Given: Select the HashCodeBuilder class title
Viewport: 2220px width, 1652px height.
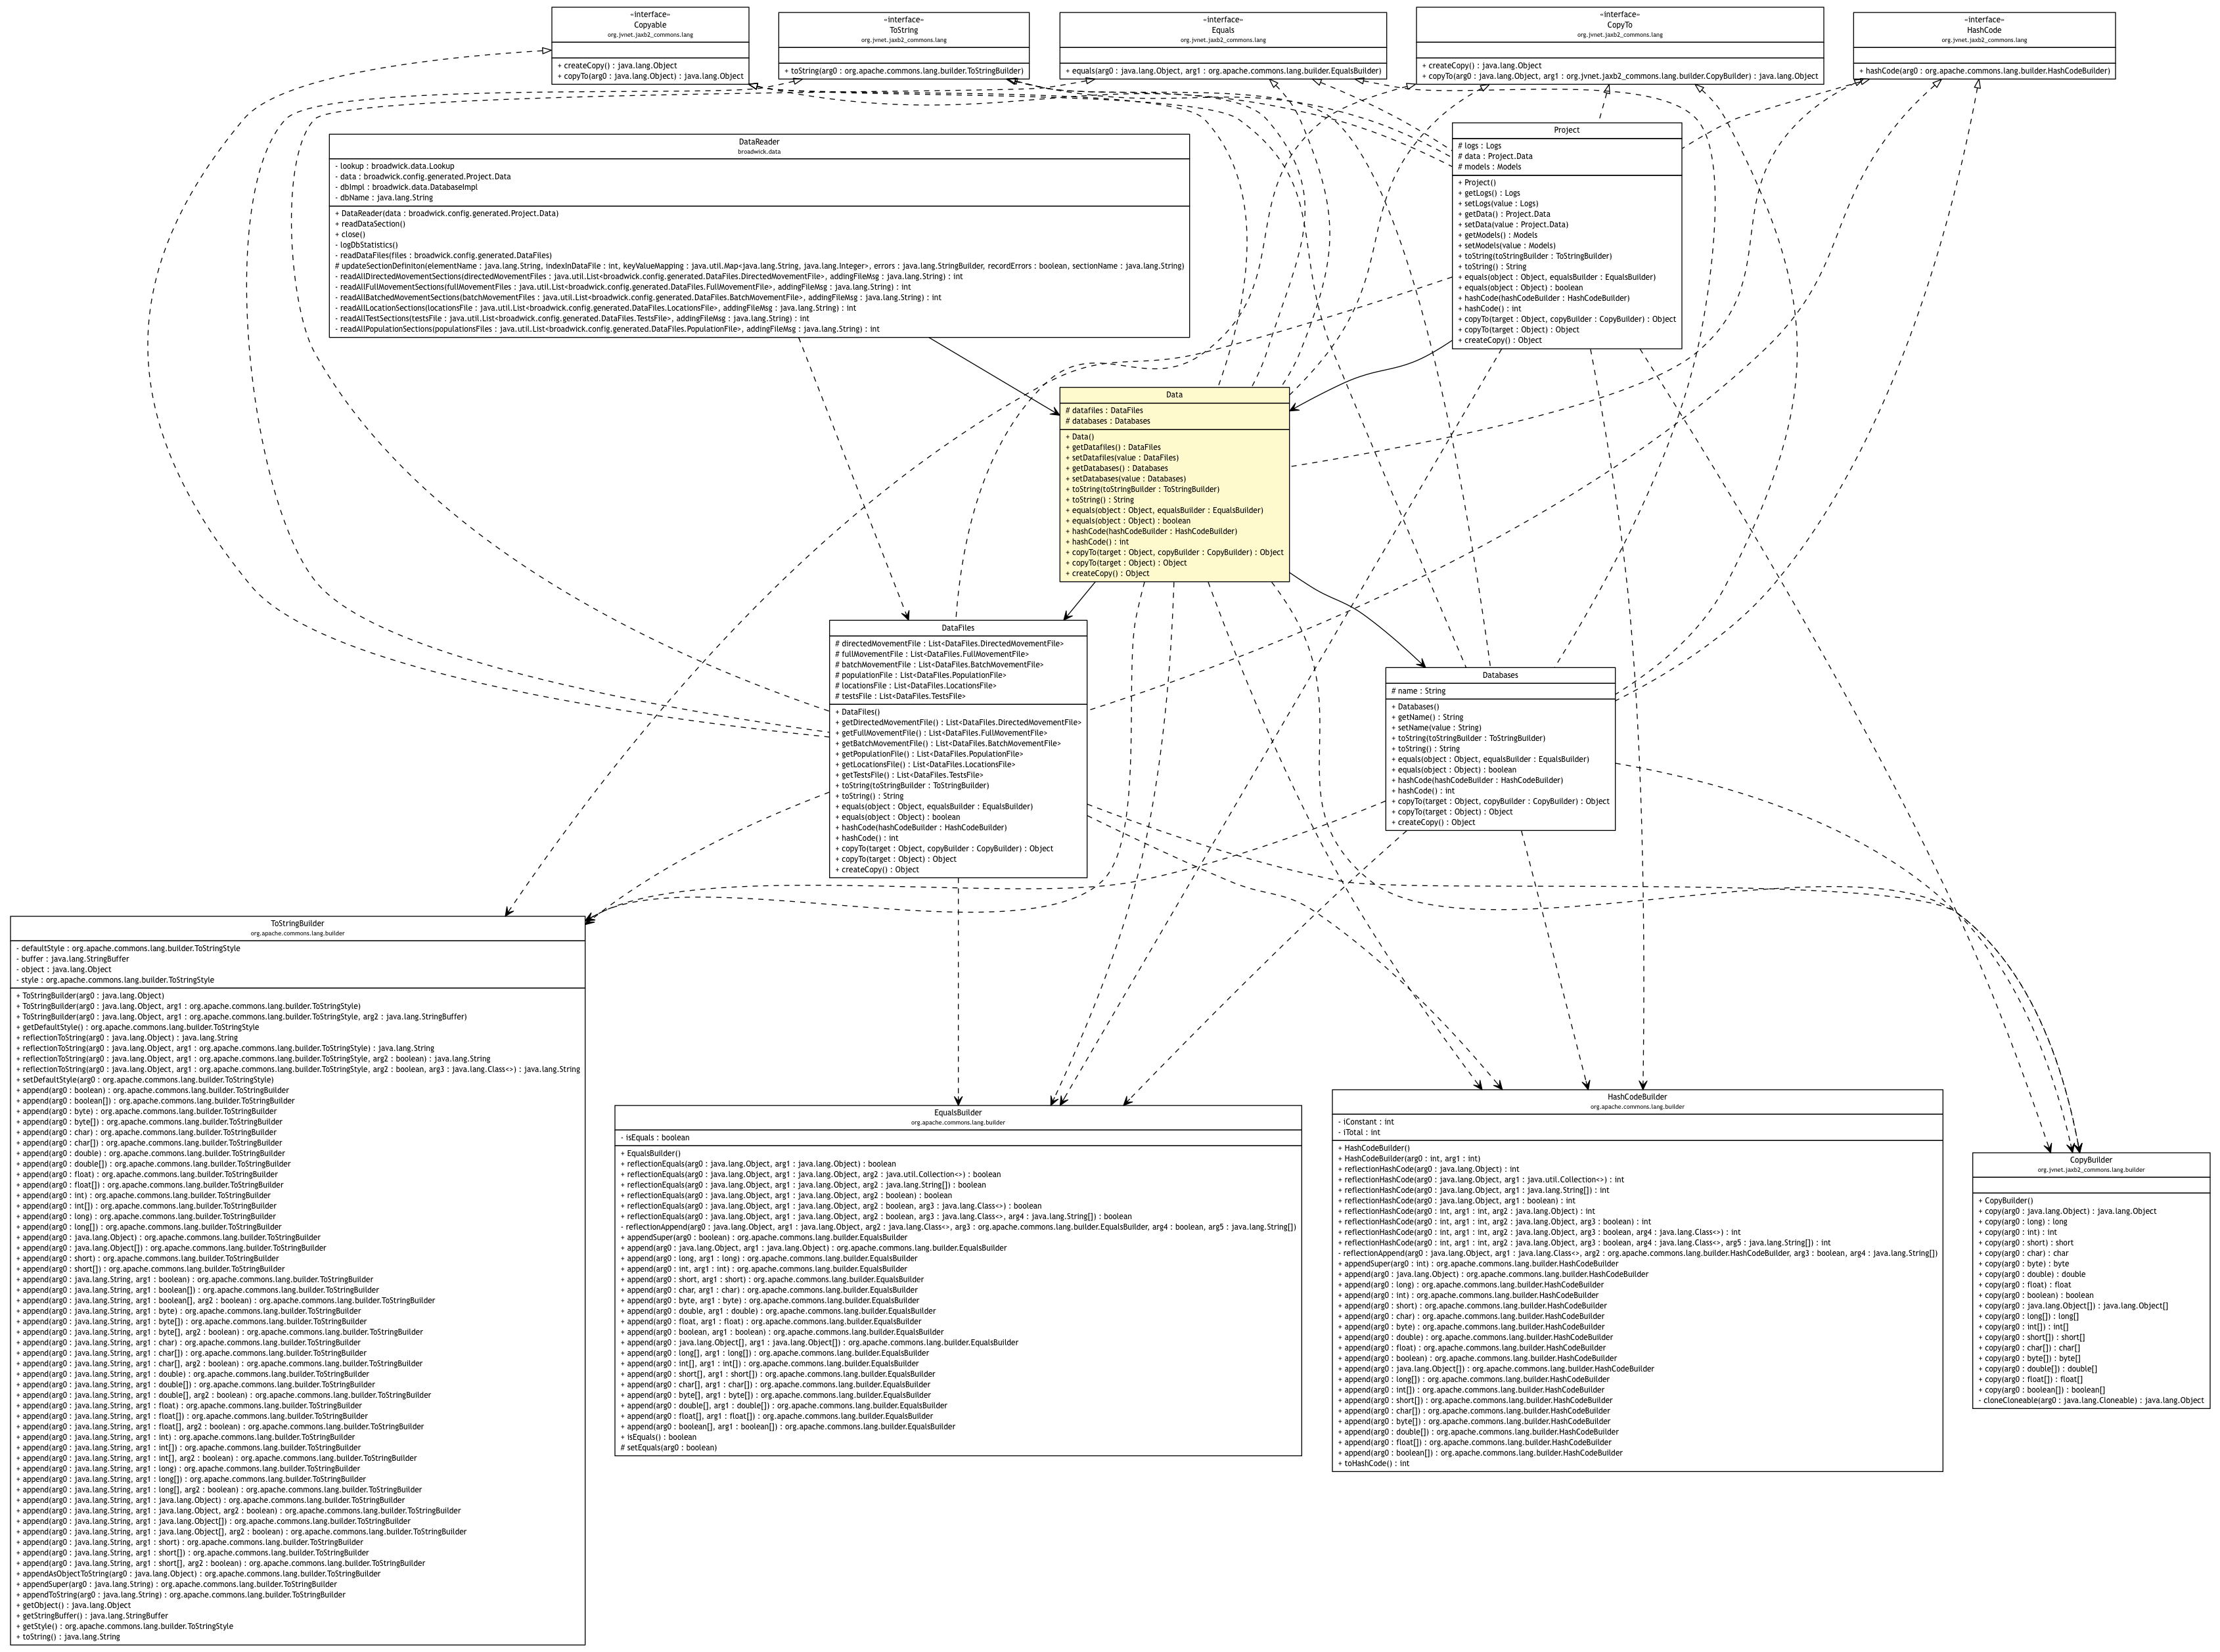Looking at the screenshot, I should click(1637, 1097).
